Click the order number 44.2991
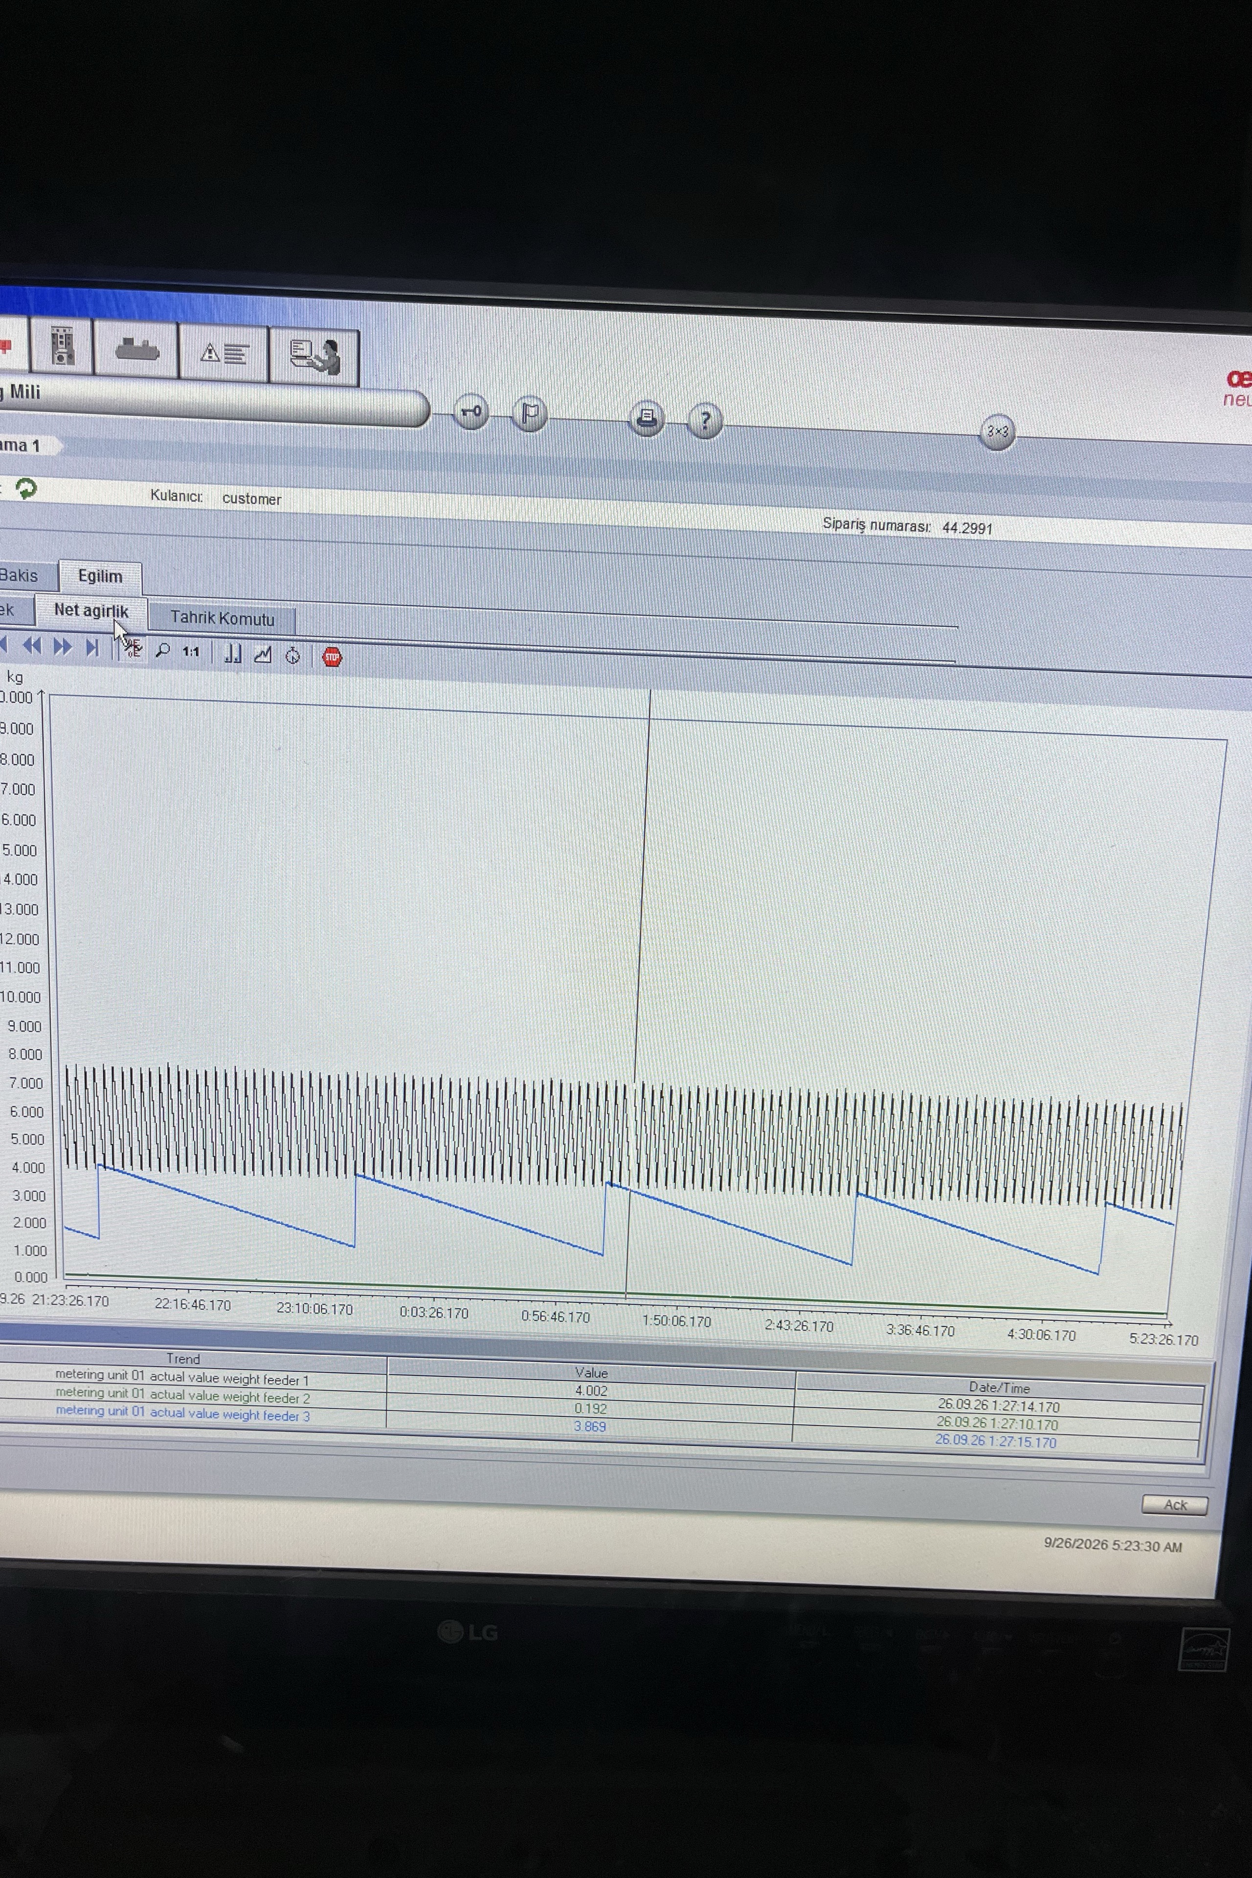This screenshot has width=1252, height=1878. coord(967,528)
